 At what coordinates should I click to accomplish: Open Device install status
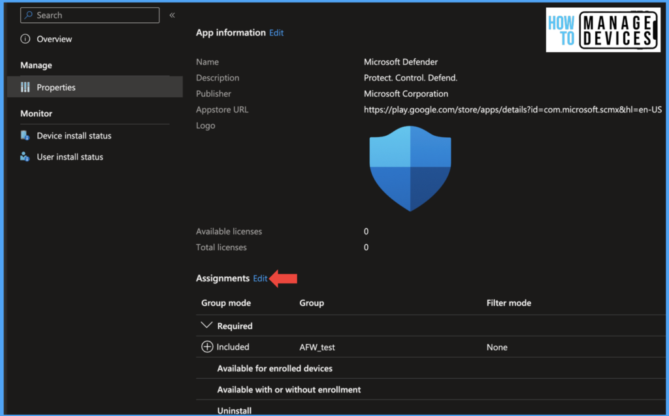pyautogui.click(x=74, y=136)
